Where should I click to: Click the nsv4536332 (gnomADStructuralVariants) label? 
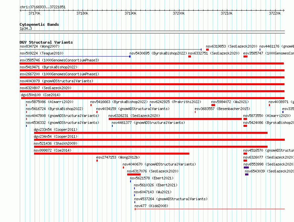(62, 123)
